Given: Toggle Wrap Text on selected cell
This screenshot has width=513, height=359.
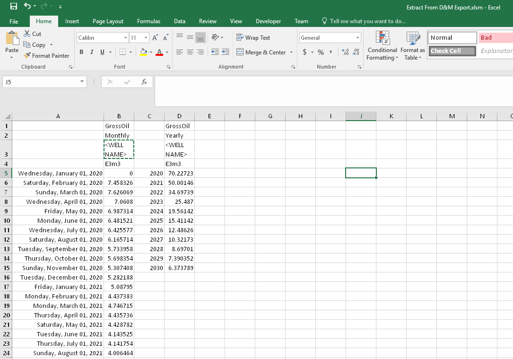Looking at the screenshot, I should coord(253,38).
